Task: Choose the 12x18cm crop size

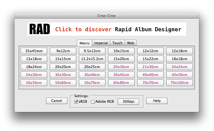Action: pos(180,51)
